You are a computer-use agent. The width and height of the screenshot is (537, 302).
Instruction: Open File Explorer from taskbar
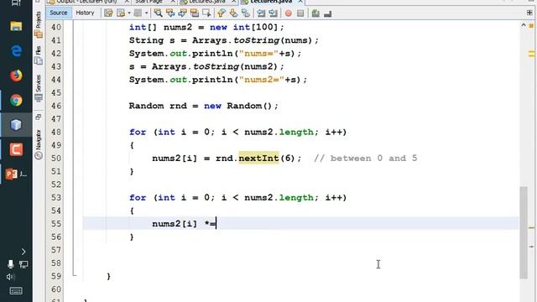click(x=16, y=26)
